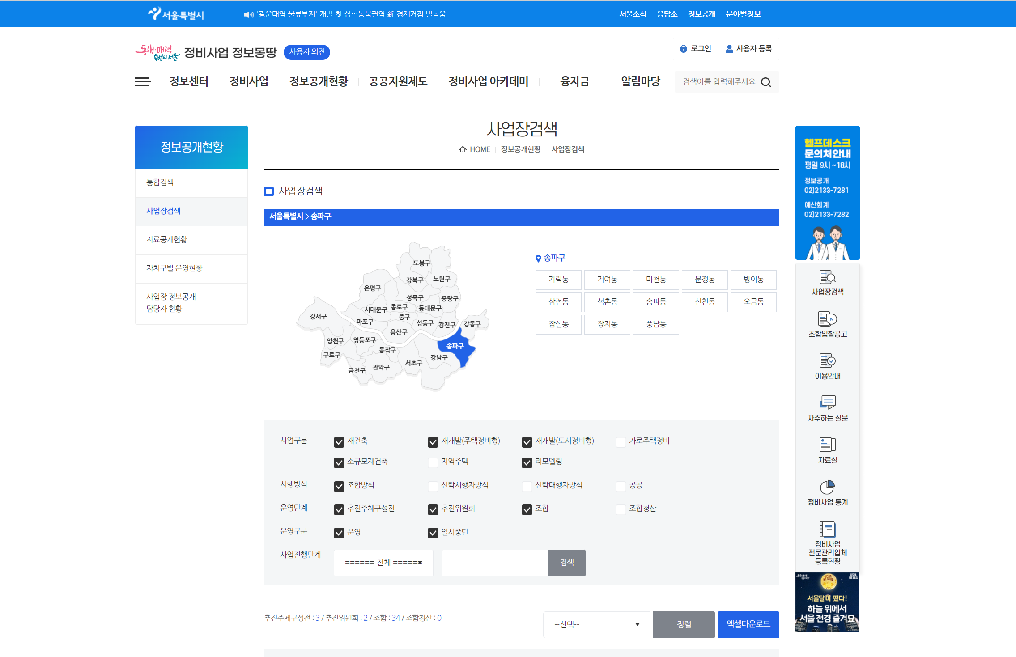Uncheck the 재건축 checkbox

point(339,442)
